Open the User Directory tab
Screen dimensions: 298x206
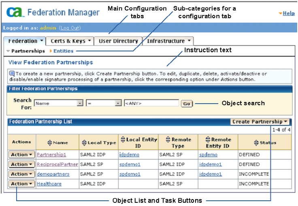pos(118,41)
